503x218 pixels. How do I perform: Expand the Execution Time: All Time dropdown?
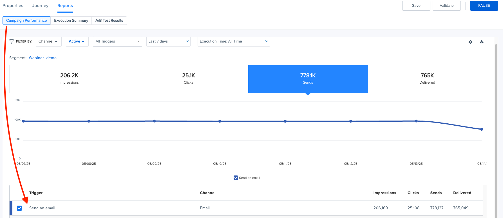pos(234,41)
